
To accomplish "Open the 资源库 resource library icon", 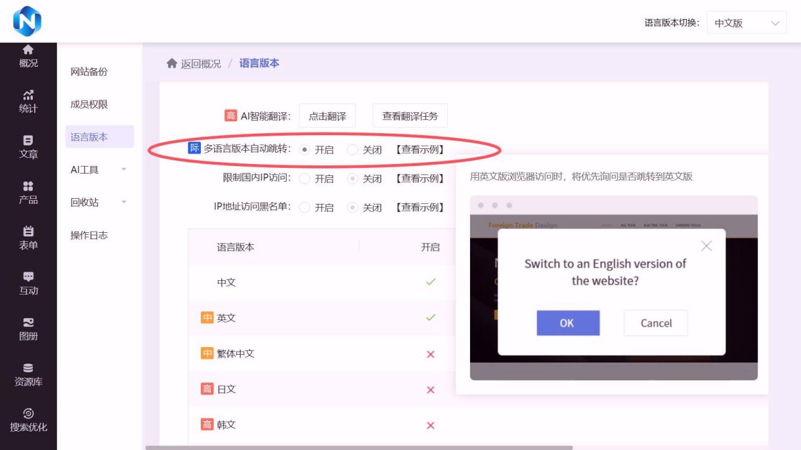I will click(28, 368).
